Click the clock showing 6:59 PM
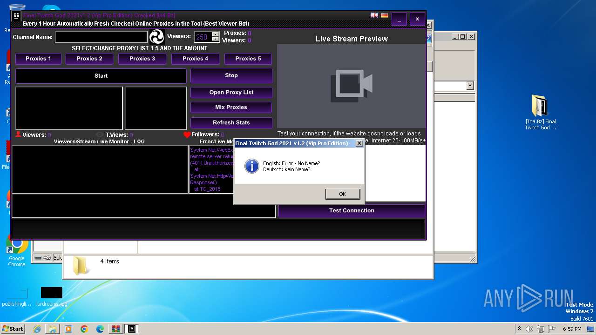 tap(572, 329)
